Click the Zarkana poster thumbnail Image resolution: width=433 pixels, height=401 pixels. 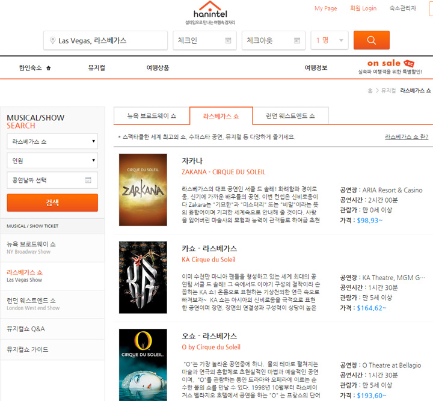pos(143,190)
